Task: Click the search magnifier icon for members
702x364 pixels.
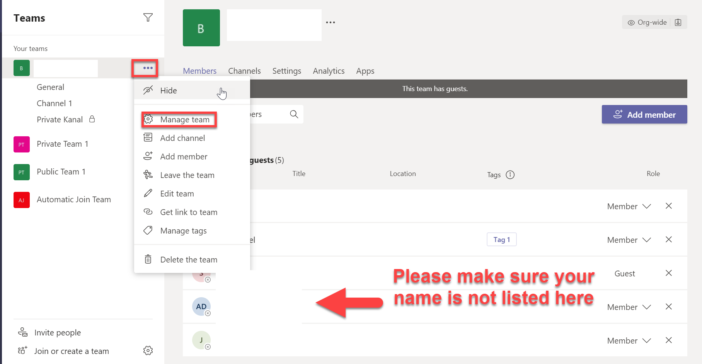Action: click(294, 114)
